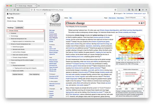154x105 pixels.
Task: Open the browser home page icon
Action: click(x=18, y=10)
